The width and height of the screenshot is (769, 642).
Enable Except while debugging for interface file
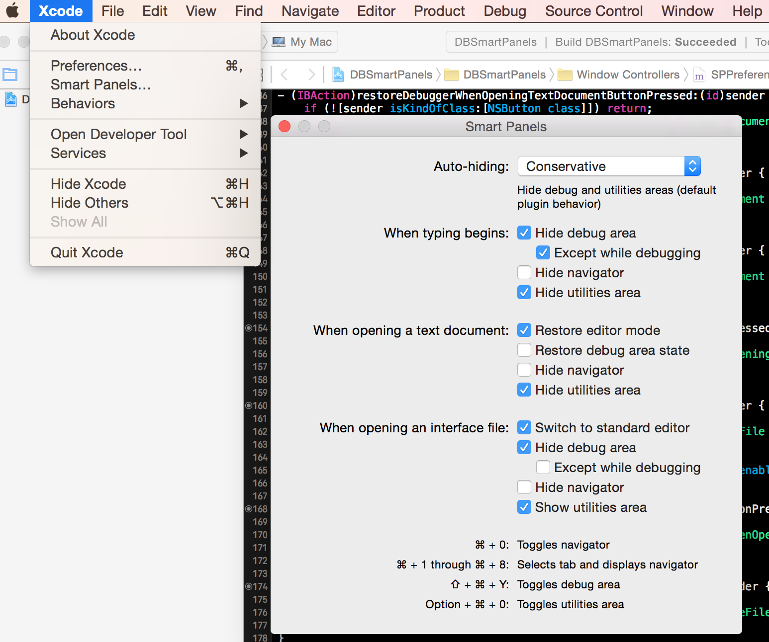point(543,467)
